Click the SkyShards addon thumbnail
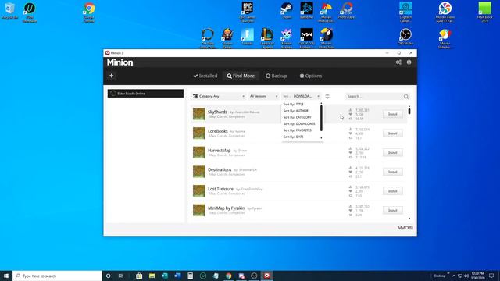This screenshot has width=500, height=281. click(198, 114)
